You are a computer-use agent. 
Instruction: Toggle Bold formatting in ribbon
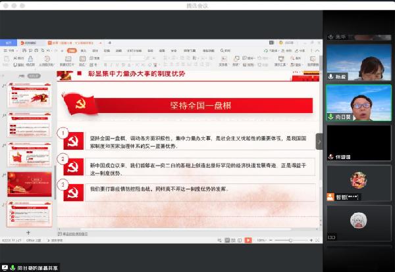click(105, 64)
